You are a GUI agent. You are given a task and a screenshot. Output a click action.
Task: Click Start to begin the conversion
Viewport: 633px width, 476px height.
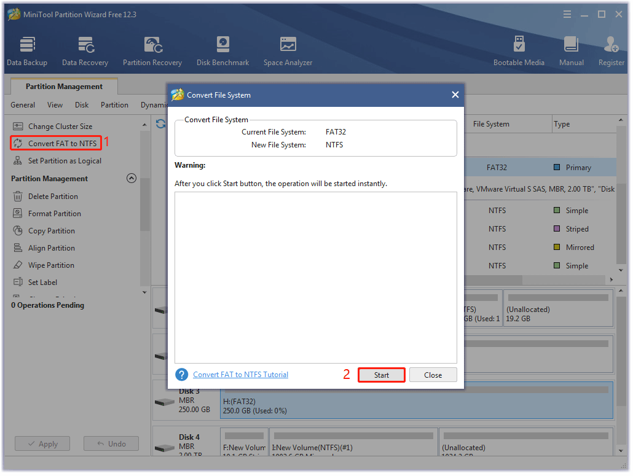381,375
